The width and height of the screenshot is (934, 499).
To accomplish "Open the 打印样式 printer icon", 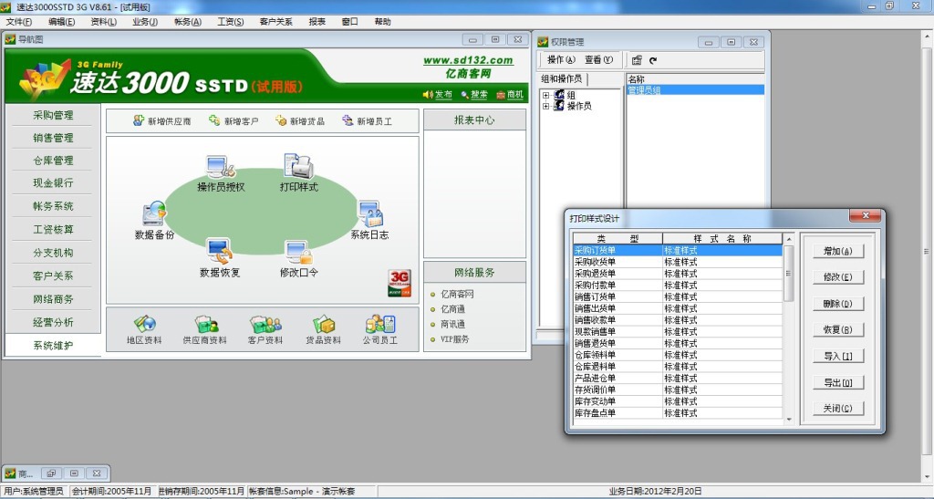I will pyautogui.click(x=298, y=166).
